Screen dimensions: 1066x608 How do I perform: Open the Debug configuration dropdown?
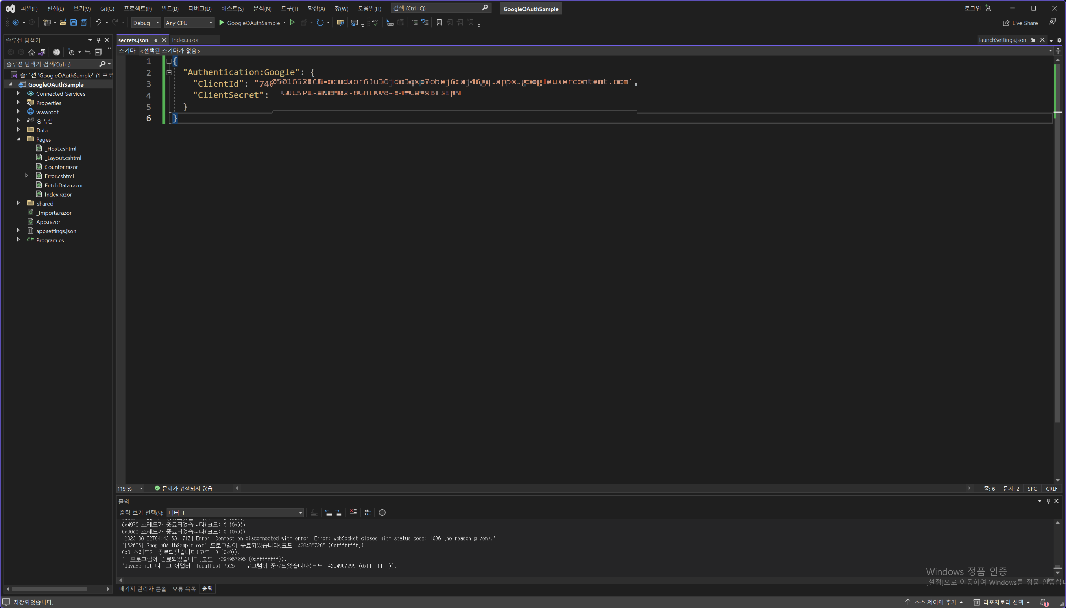pyautogui.click(x=146, y=23)
